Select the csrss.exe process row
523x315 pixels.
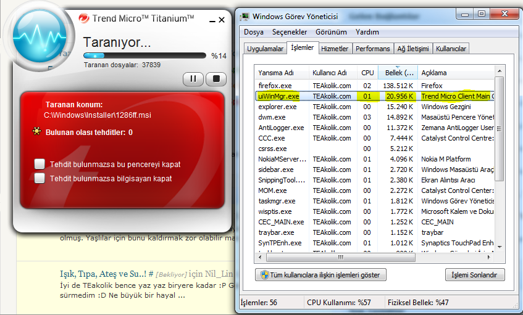click(x=375, y=149)
